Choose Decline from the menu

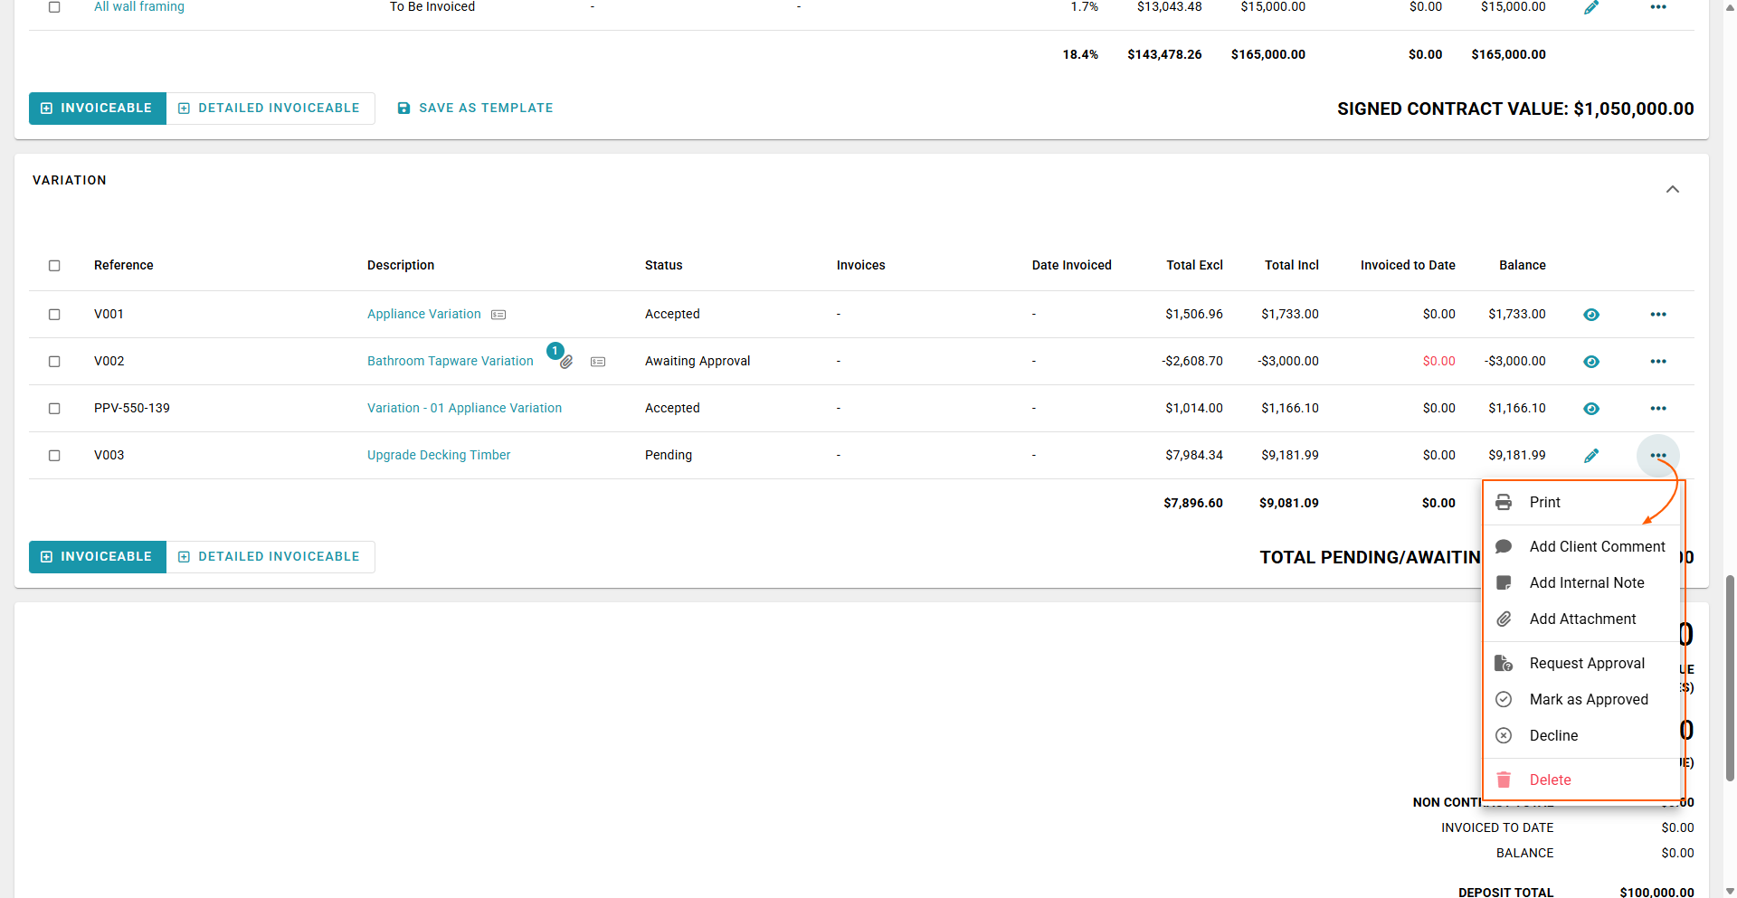coord(1581,736)
